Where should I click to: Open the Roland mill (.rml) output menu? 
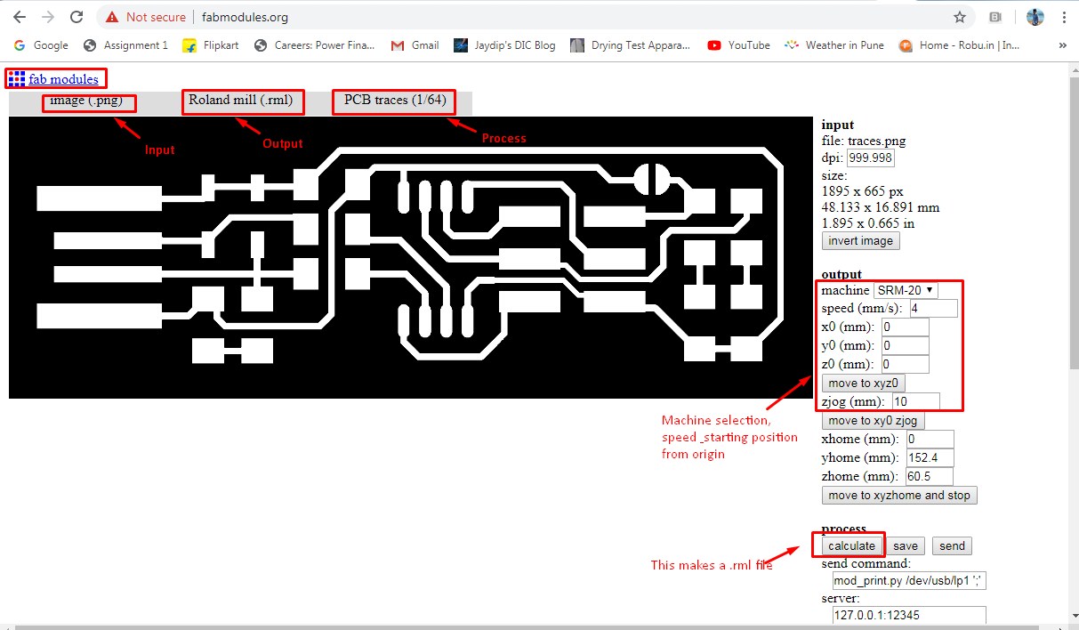coord(241,101)
